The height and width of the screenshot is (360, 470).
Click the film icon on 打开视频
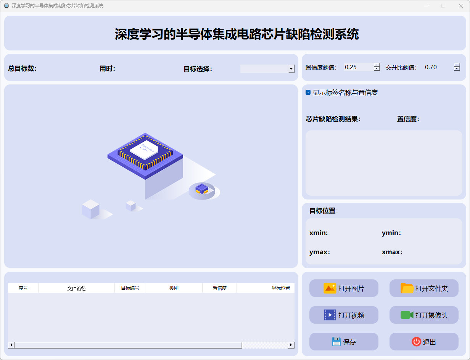point(330,315)
